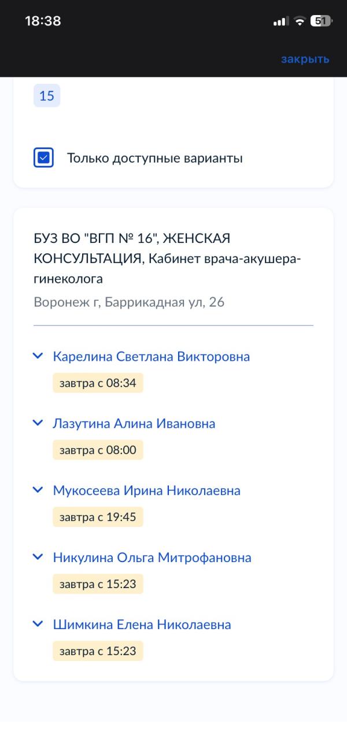Tap the завтра с 08:00 time badge
This screenshot has height=750, width=347.
pyautogui.click(x=98, y=450)
